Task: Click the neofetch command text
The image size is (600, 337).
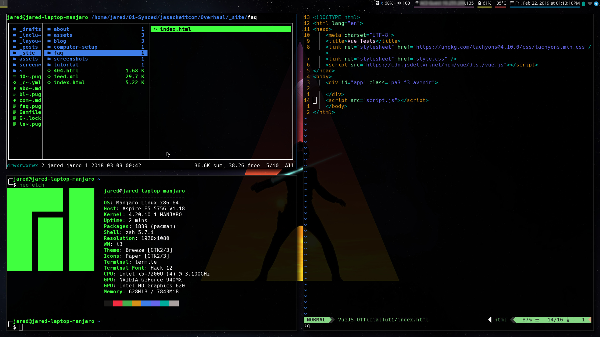Action: (x=32, y=185)
